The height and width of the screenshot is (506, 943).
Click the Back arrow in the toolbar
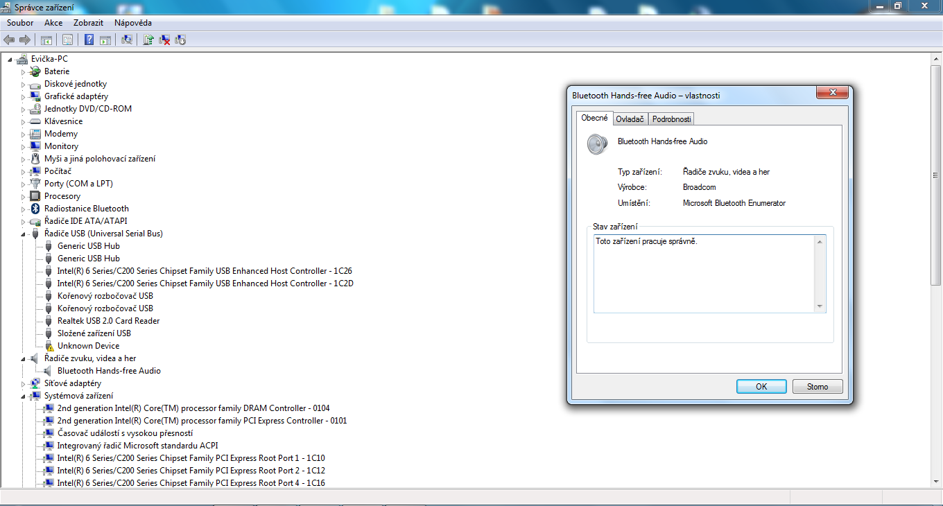point(9,40)
